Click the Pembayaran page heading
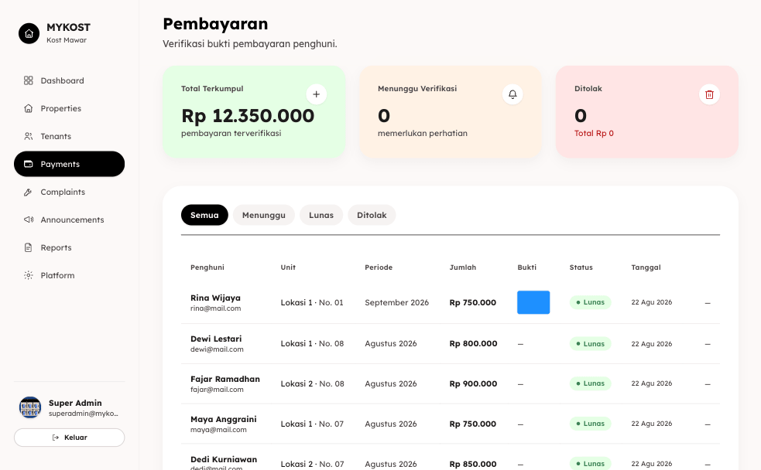This screenshot has height=470, width=761. click(x=215, y=24)
